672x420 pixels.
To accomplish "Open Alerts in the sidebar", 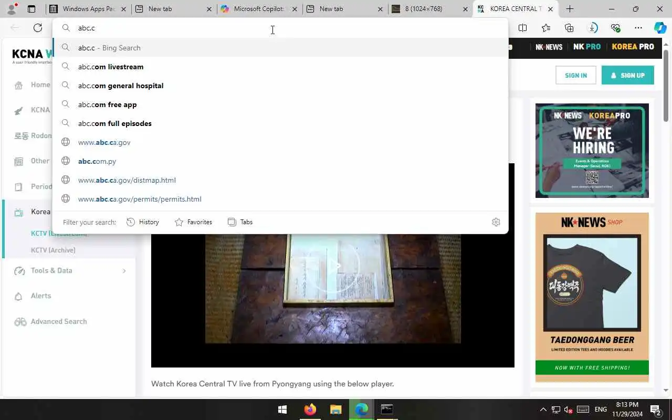I will (x=41, y=296).
